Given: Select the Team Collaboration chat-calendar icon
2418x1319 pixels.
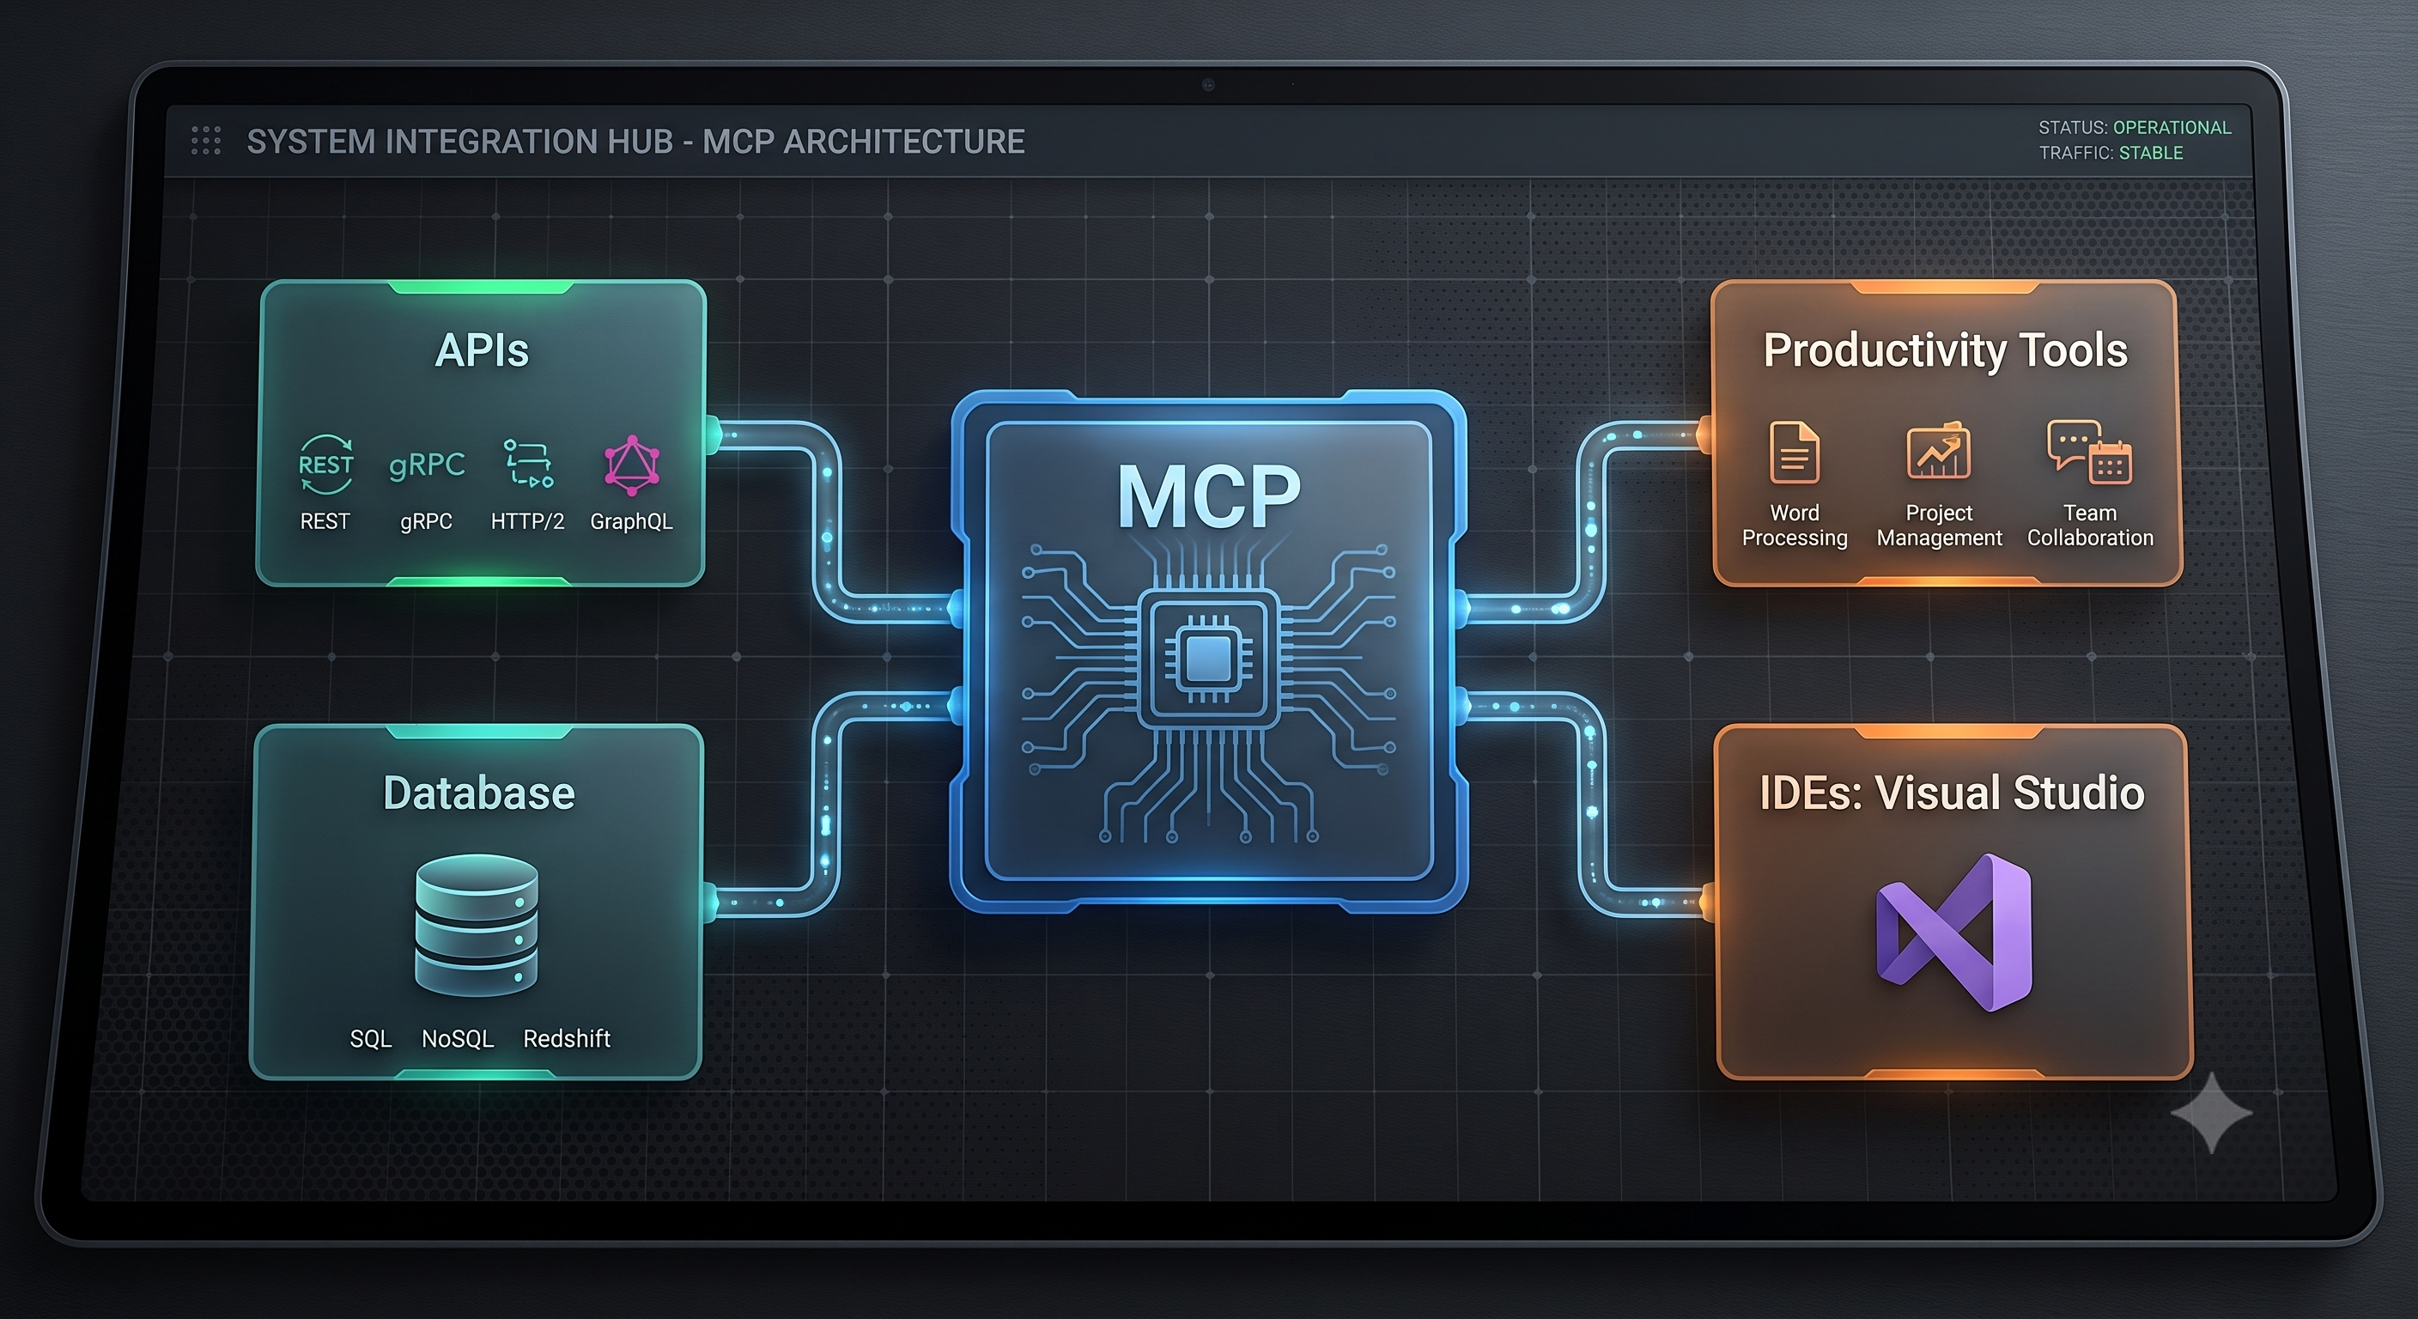Looking at the screenshot, I should coord(2089,452).
